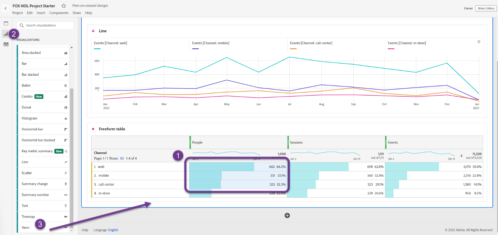Select the Visualizations bar-chart icon in left rail
Image resolution: width=498 pixels, height=235 pixels.
6,34
